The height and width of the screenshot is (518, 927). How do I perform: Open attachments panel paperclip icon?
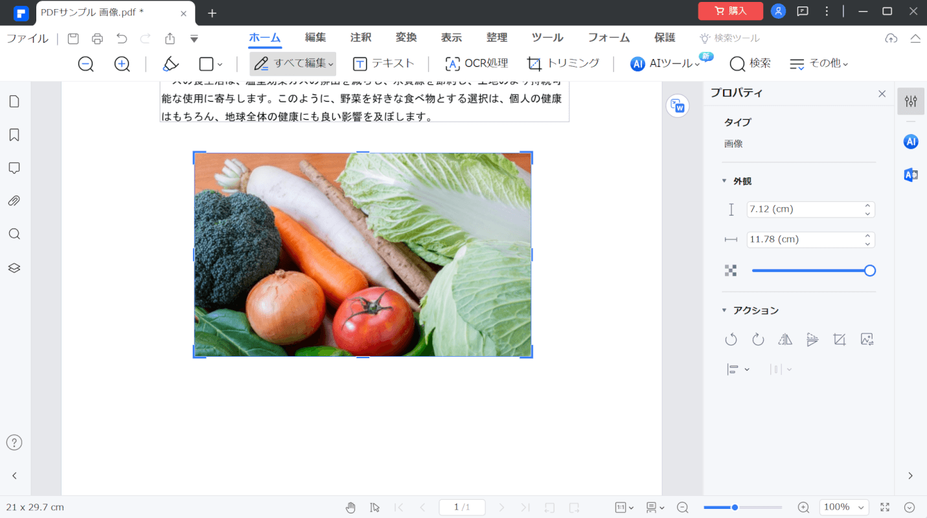(x=14, y=201)
